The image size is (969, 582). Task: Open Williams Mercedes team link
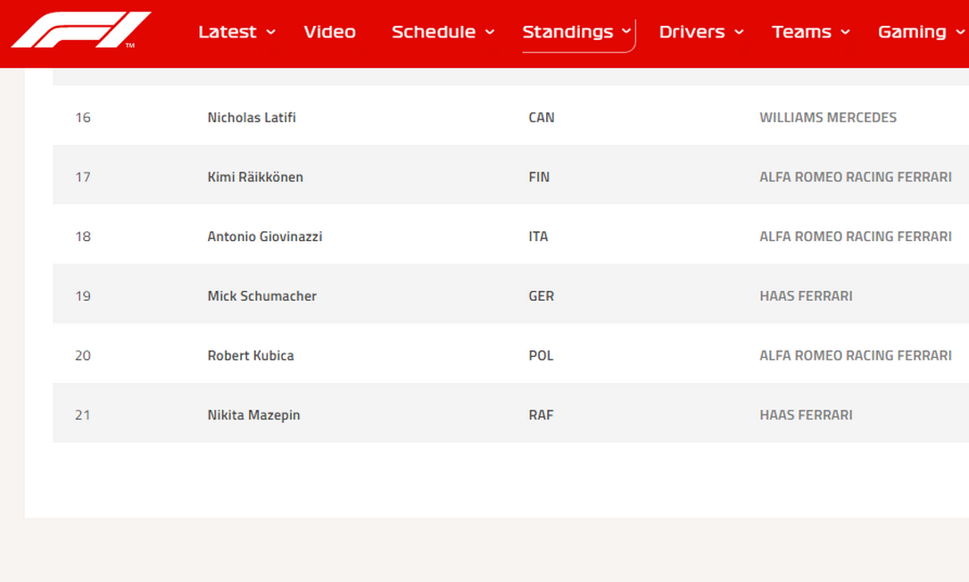point(828,117)
